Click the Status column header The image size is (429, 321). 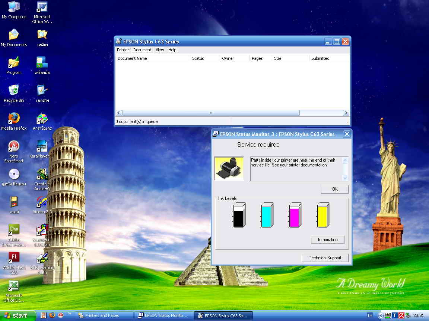click(x=205, y=58)
